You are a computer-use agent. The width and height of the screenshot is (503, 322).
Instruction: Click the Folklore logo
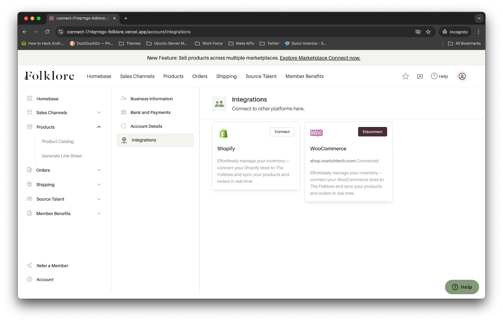point(49,76)
